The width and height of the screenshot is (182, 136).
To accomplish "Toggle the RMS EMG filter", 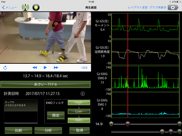I will click(x=79, y=120).
